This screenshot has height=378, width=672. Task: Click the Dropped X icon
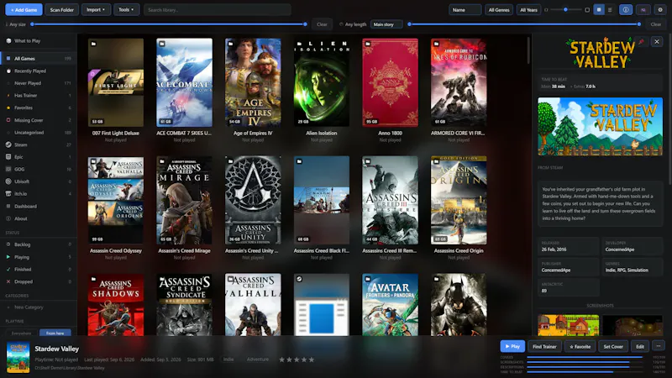[8, 281]
